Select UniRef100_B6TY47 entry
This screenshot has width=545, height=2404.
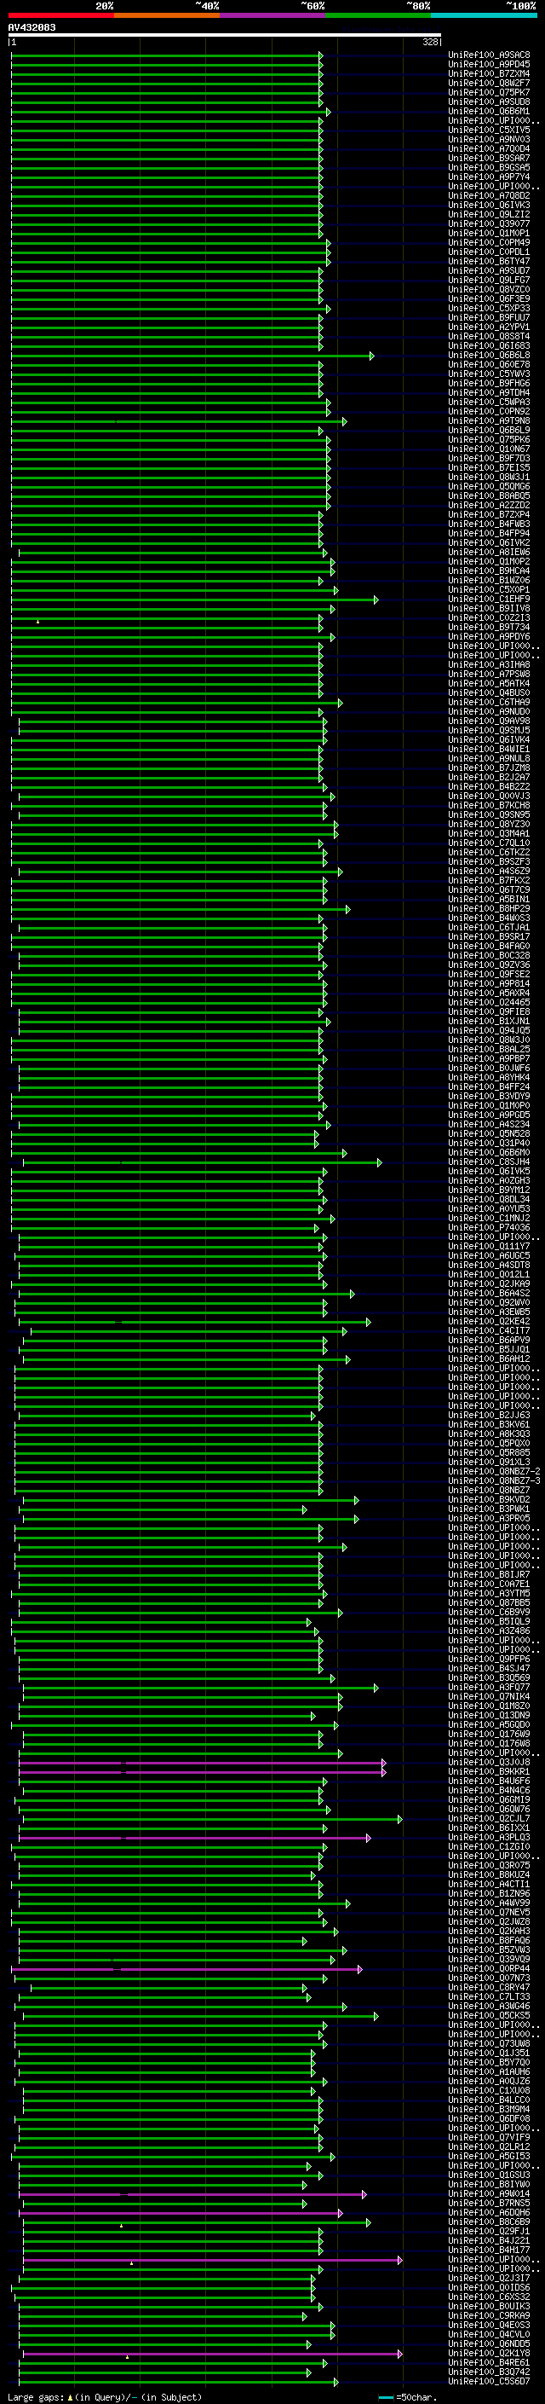[489, 261]
